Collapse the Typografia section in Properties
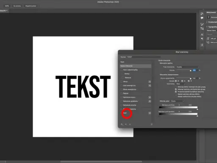Screen dimensions: 217x163 (207, 27)
